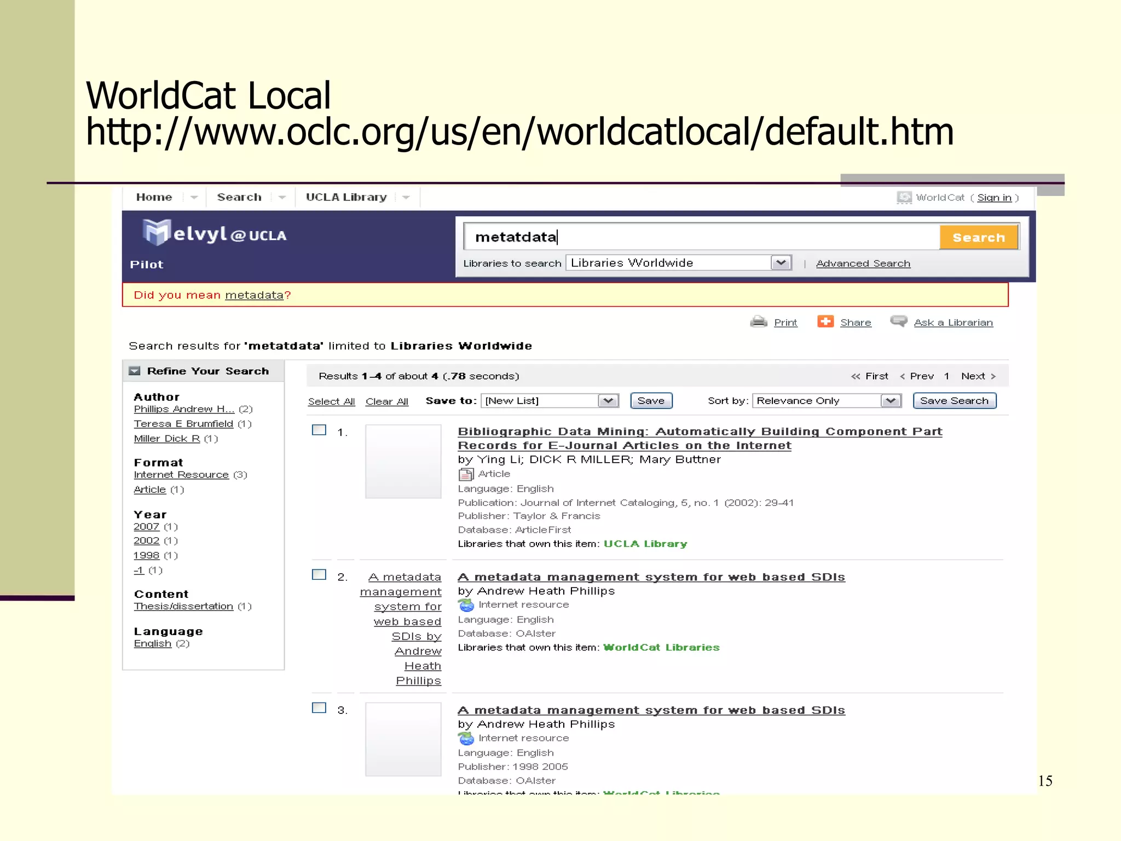
Task: Filter by year 1998
Action: [147, 556]
